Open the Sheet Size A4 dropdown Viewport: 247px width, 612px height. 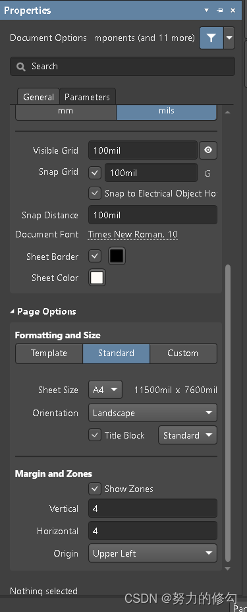[x=105, y=390]
